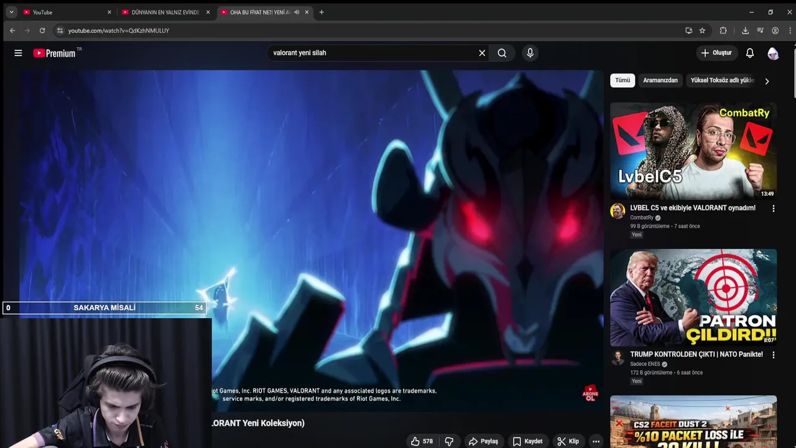This screenshot has height=448, width=796.
Task: Click the ABONE OL watermark in the video
Action: [590, 393]
